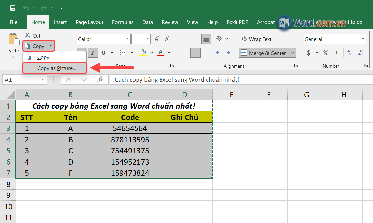Click the Select All corner triangle

point(11,95)
